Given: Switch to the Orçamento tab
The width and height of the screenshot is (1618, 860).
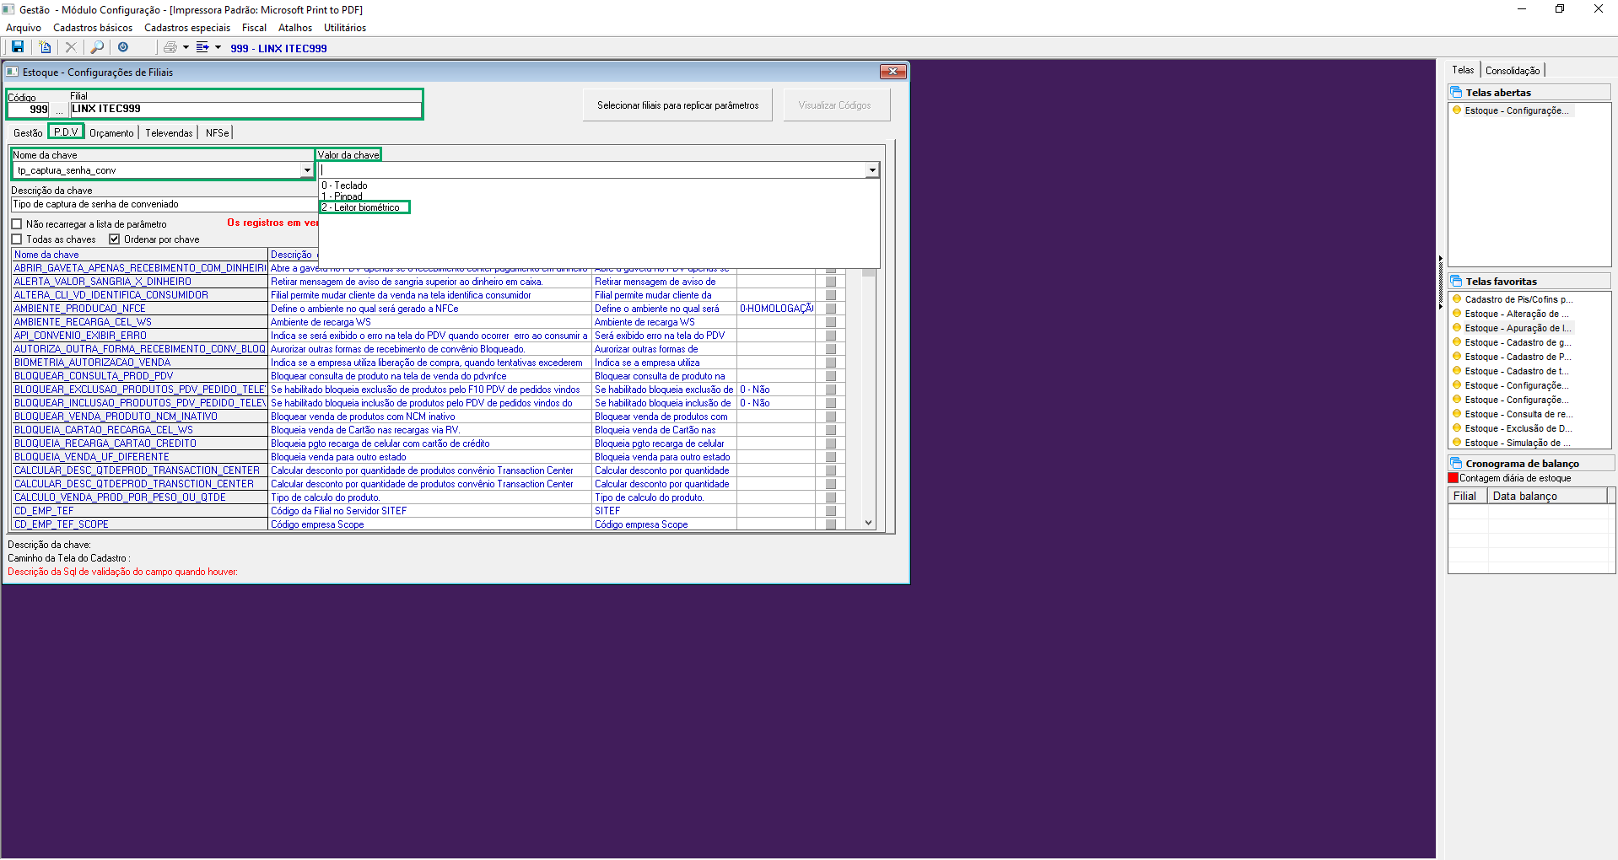Looking at the screenshot, I should 111,132.
